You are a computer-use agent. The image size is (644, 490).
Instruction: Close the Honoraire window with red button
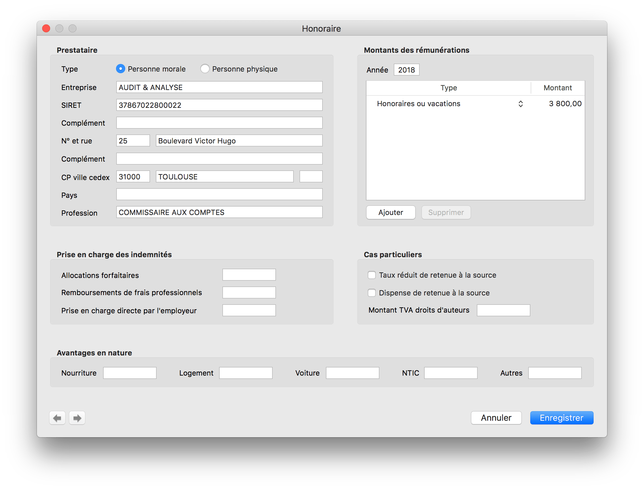46,28
